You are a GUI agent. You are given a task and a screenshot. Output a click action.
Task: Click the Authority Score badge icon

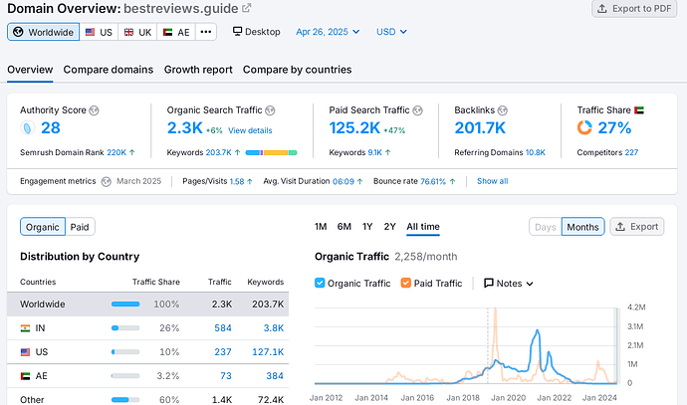tap(27, 128)
